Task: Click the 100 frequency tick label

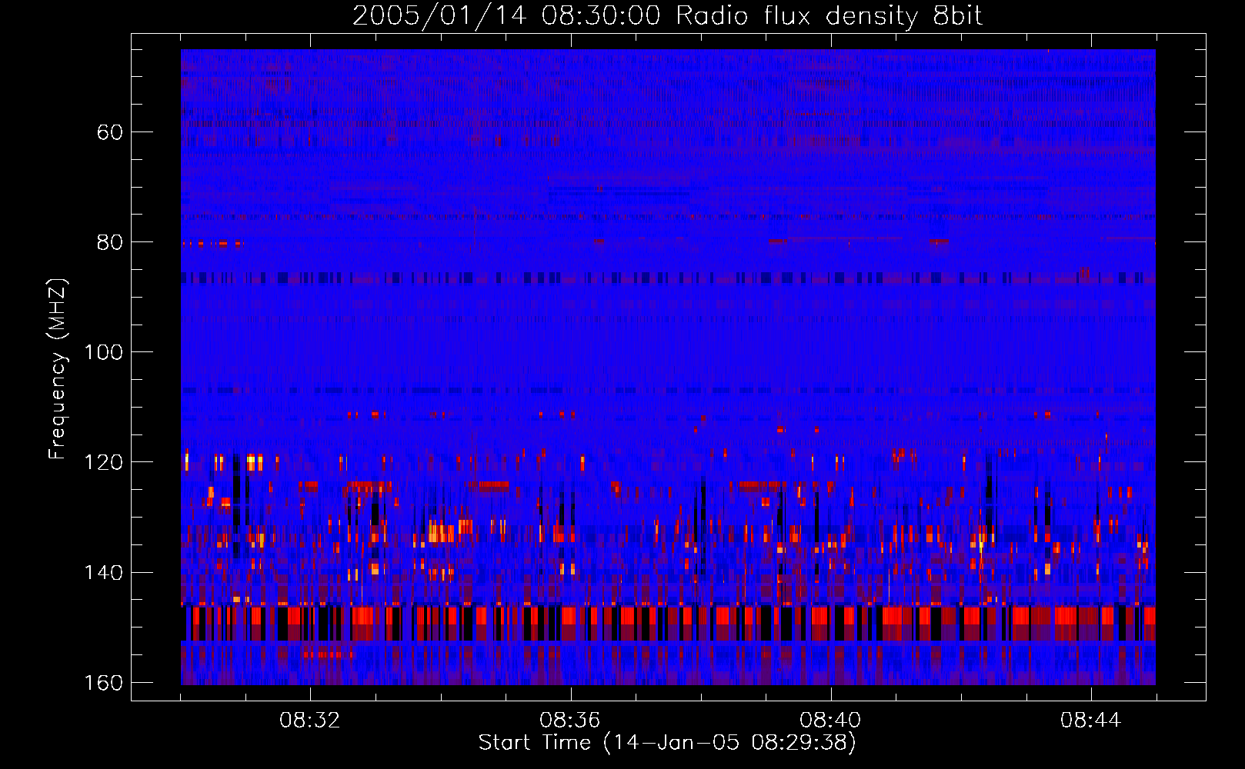Action: [x=103, y=352]
